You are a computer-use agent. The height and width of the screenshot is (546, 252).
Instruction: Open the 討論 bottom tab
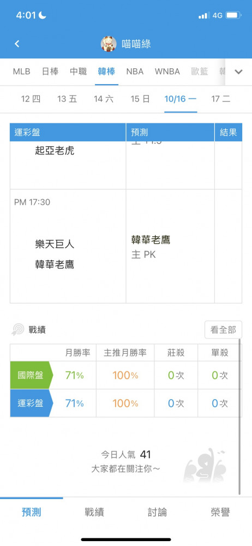click(x=157, y=512)
